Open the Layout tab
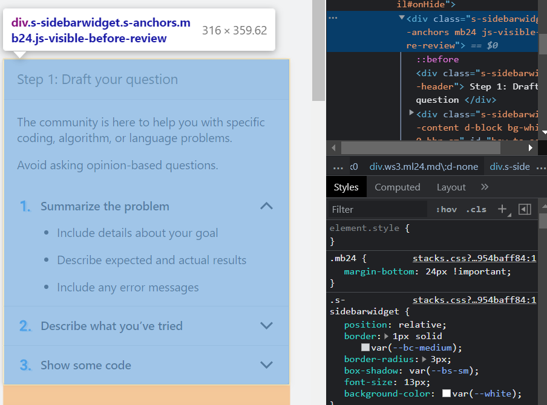 coord(451,187)
